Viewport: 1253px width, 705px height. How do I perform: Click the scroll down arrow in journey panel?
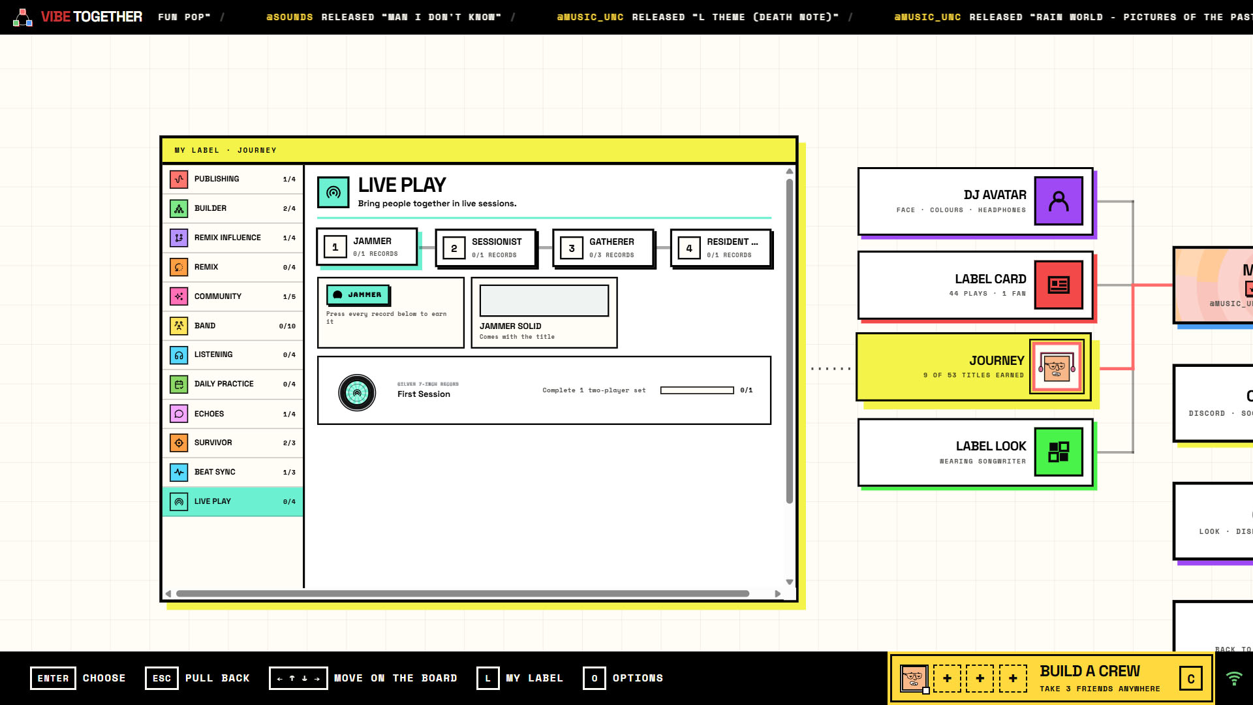point(790,582)
